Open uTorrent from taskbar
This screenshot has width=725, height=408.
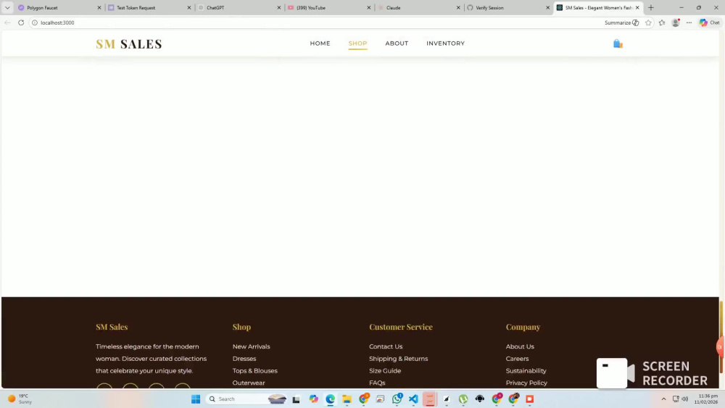click(463, 399)
